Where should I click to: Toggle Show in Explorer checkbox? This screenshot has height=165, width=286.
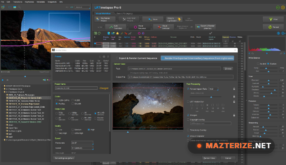188,136
